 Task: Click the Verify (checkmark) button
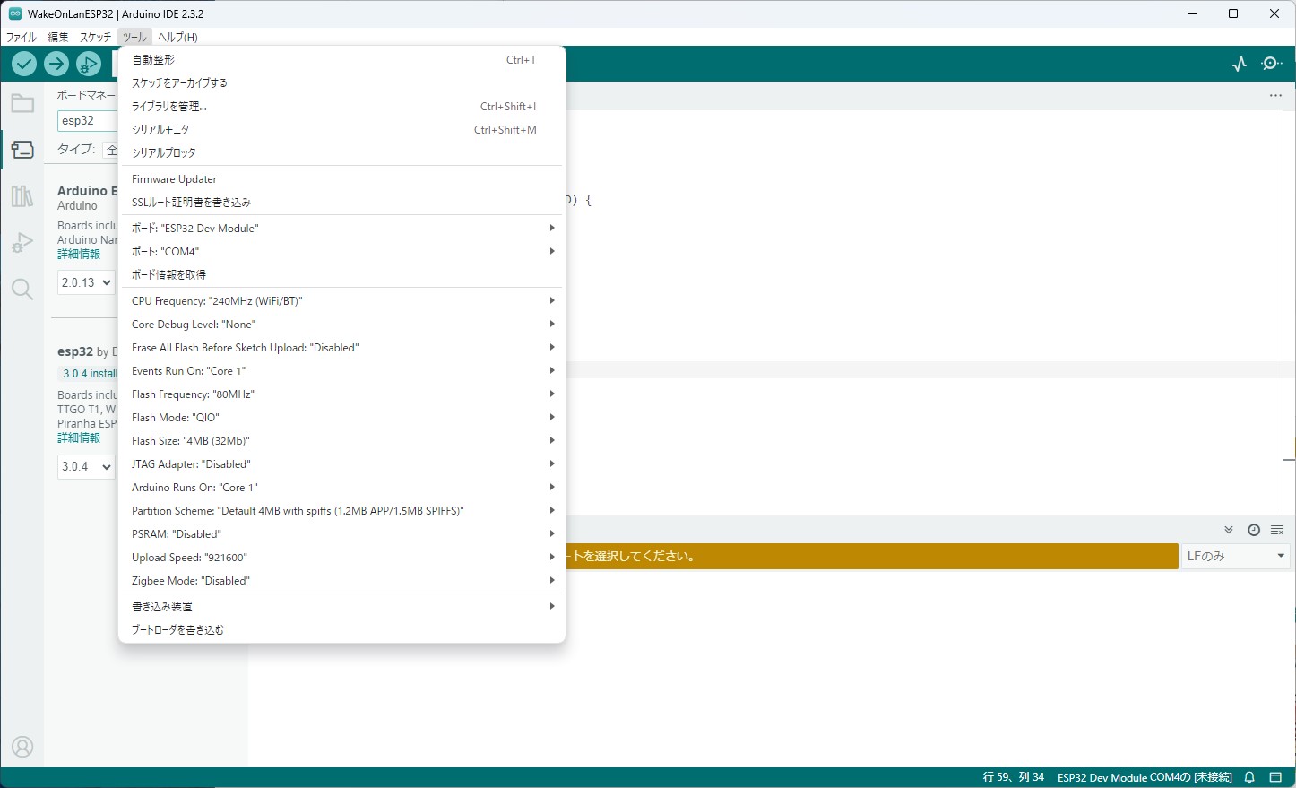24,64
